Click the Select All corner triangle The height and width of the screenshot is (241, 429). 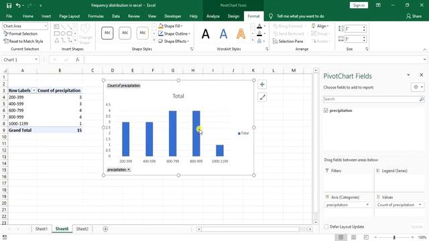coord(5,70)
